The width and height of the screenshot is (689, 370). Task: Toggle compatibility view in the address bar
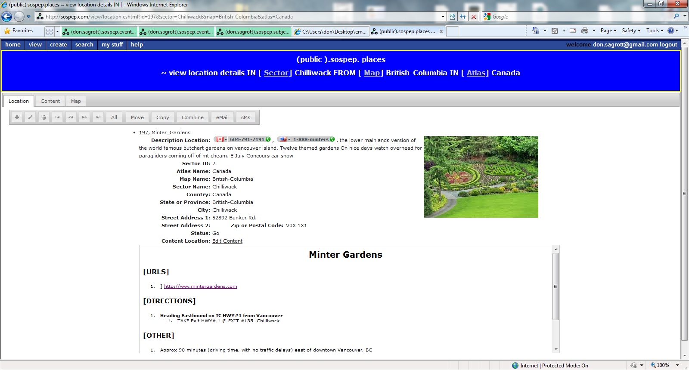[452, 17]
